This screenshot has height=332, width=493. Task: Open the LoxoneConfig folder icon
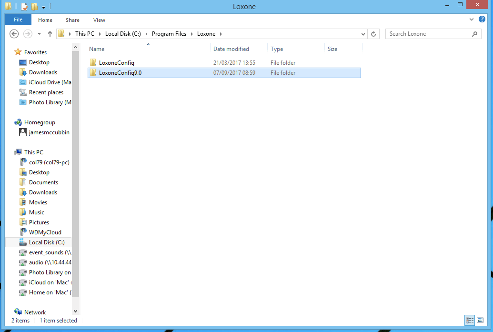93,63
